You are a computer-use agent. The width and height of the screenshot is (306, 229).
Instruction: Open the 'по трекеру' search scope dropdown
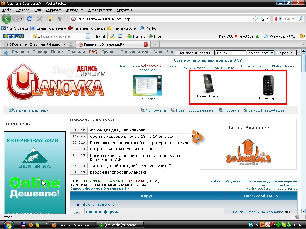pos(272,53)
